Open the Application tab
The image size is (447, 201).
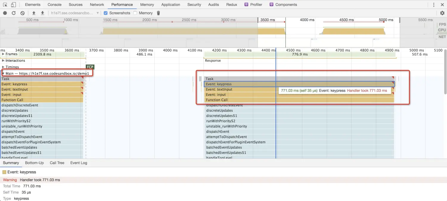[x=171, y=4]
